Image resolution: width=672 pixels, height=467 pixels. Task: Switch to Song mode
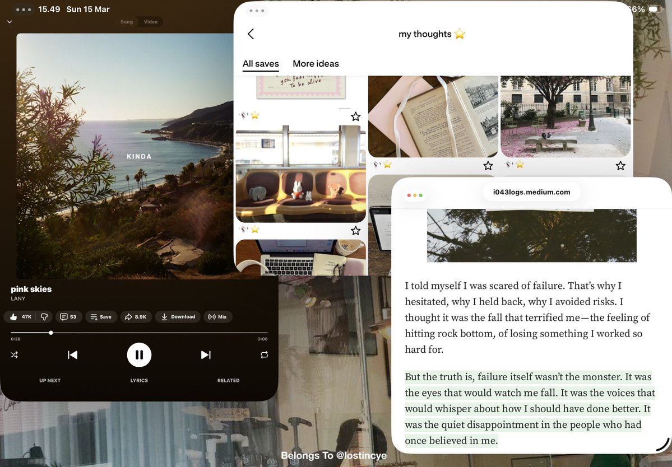(127, 22)
